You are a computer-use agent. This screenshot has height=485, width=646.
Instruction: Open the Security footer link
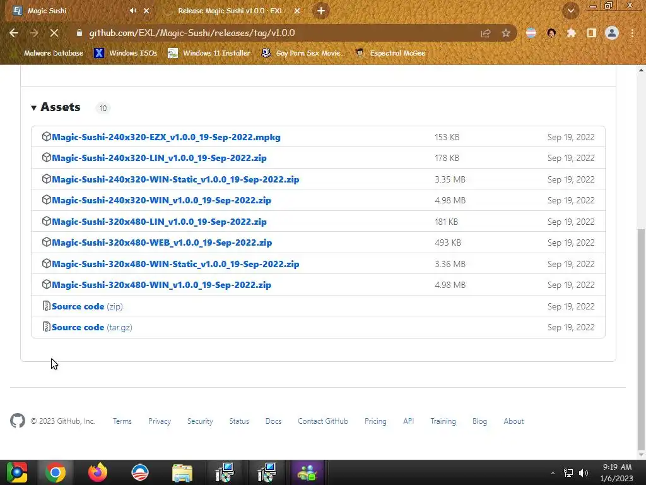coord(200,421)
